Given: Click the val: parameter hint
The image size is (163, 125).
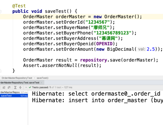Looking at the screenshot, I should [x=142, y=49].
